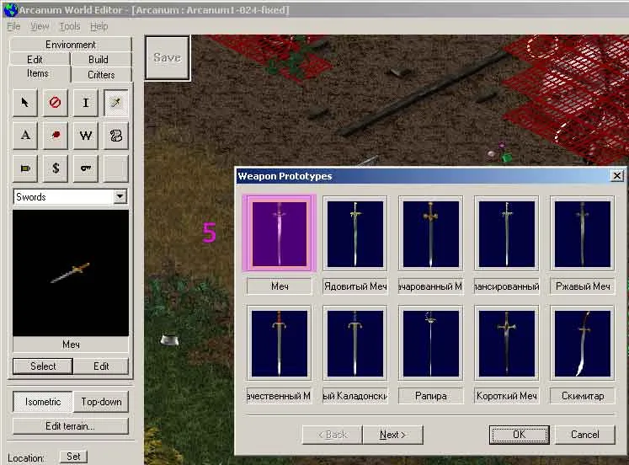Pick the dollar sign gold icon

click(56, 168)
